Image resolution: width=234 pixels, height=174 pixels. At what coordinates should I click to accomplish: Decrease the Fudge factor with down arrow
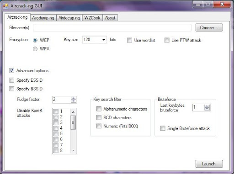pyautogui.click(x=74, y=101)
